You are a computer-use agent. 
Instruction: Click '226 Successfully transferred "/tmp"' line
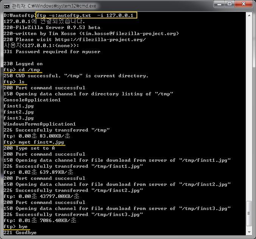click(x=56, y=130)
